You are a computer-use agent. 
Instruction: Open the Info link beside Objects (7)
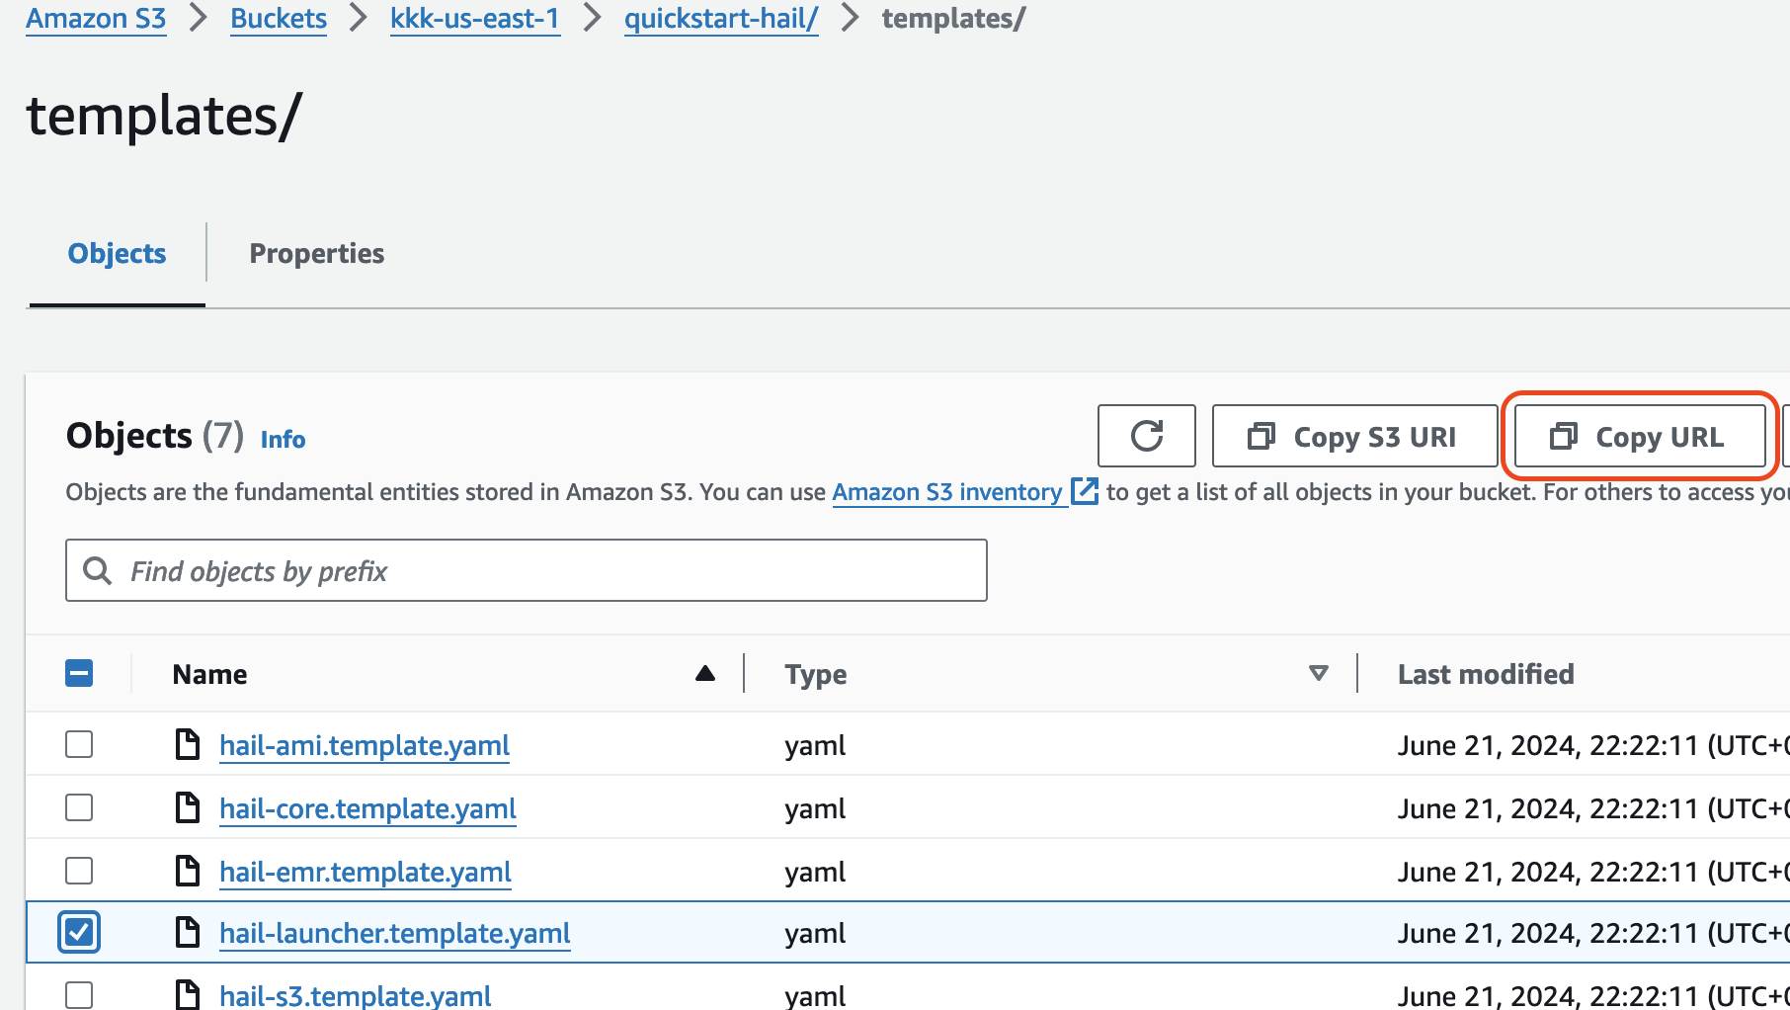click(x=283, y=439)
